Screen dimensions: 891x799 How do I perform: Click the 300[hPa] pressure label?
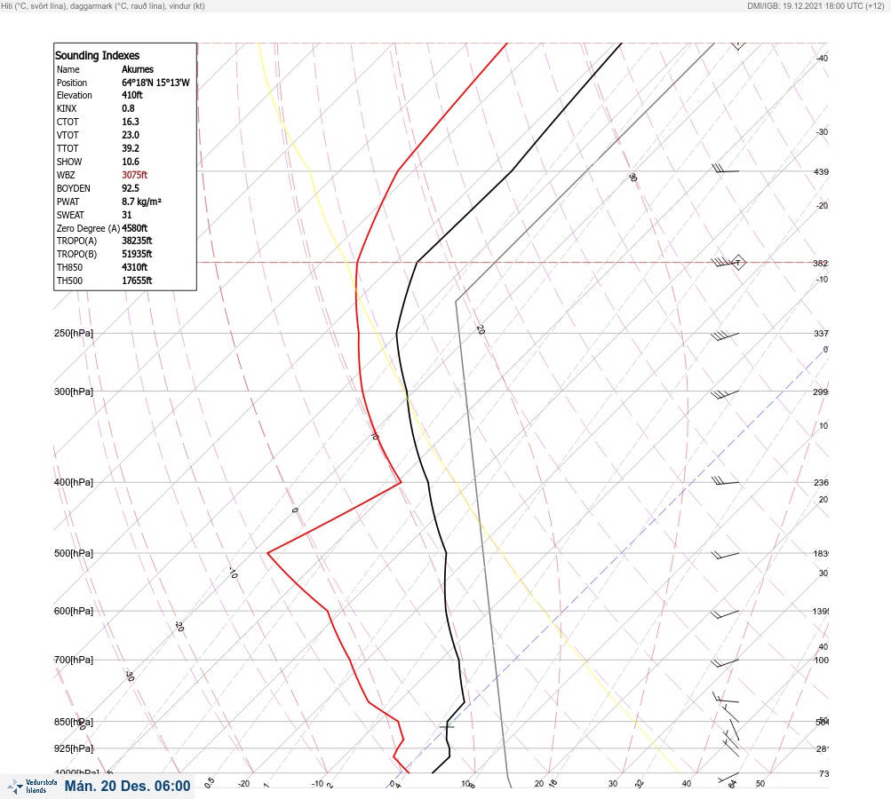pyautogui.click(x=74, y=392)
